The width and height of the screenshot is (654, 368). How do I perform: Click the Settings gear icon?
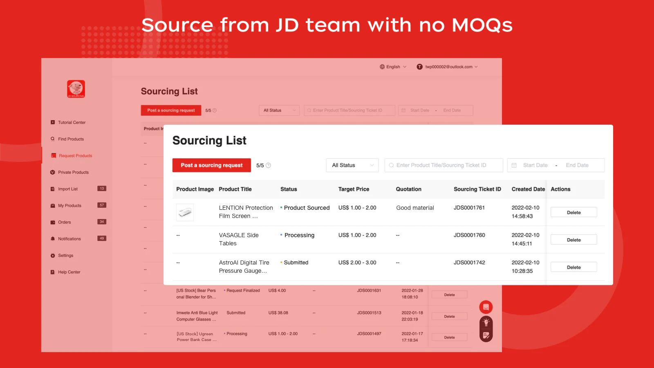click(53, 256)
